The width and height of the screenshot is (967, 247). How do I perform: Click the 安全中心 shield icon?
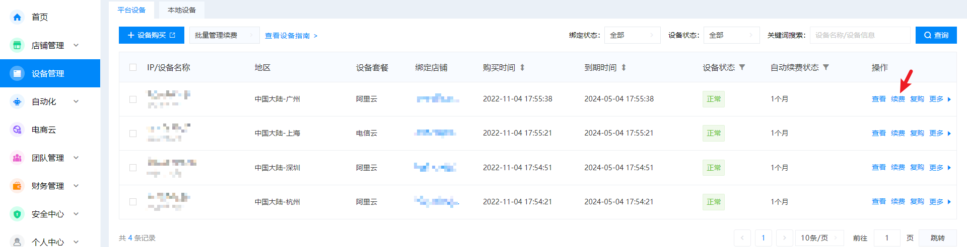(x=17, y=214)
